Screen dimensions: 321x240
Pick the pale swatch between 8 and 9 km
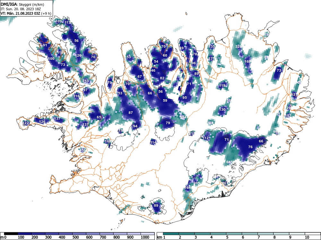pyautogui.click(x=282, y=234)
